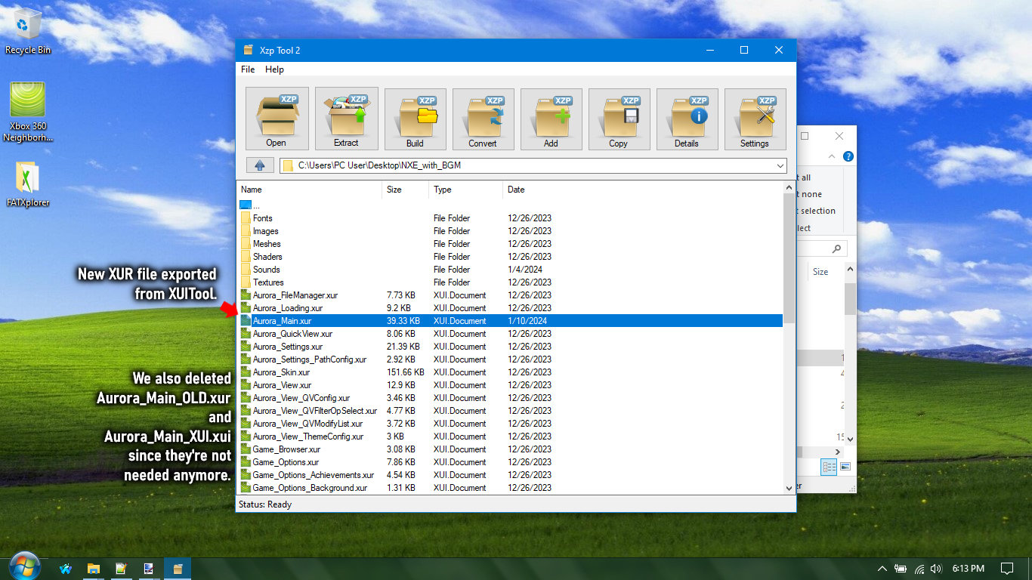Screen dimensions: 1032x580
Task: Select Aurora_View_QVFilterOpSelect.xur file
Action: click(x=510, y=411)
